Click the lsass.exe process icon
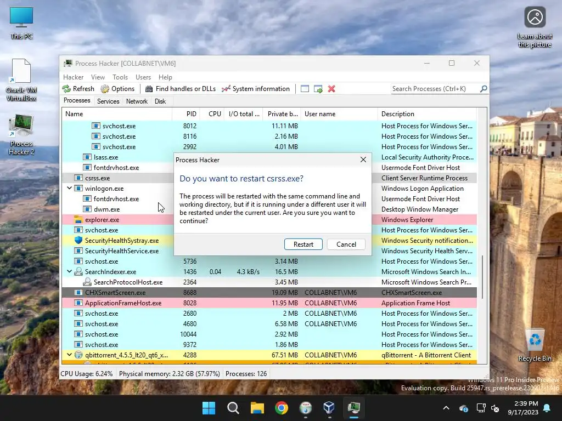The image size is (562, 421). 87,157
